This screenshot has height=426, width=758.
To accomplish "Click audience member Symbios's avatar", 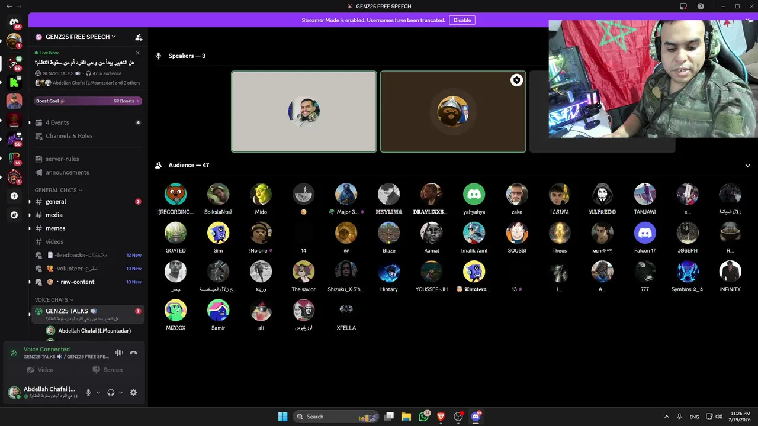I will point(688,272).
